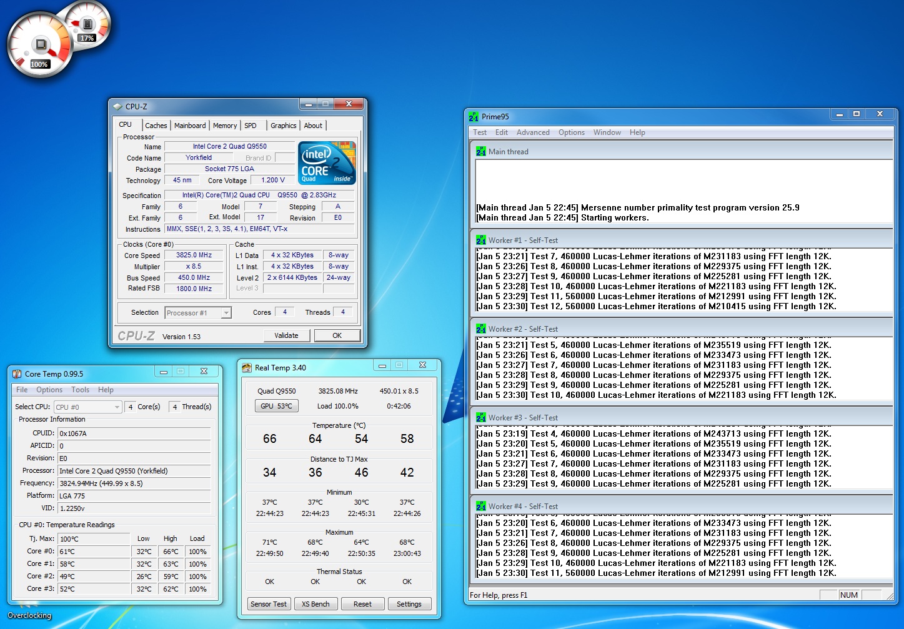The image size is (904, 629).
Task: Select the CPU tab in CPU-Z
Action: (x=126, y=124)
